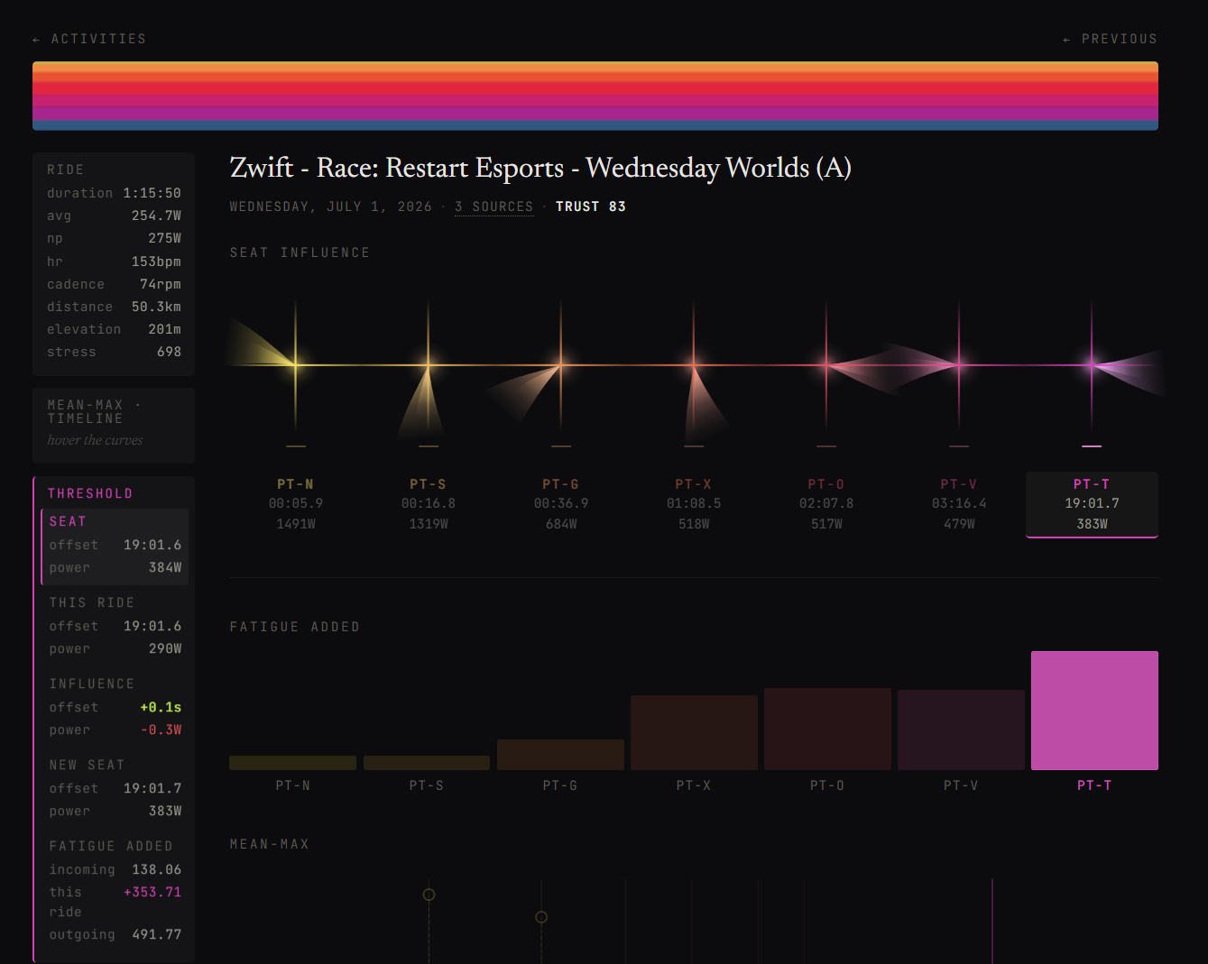
Task: Select the PT-G seat card
Action: [x=561, y=504]
